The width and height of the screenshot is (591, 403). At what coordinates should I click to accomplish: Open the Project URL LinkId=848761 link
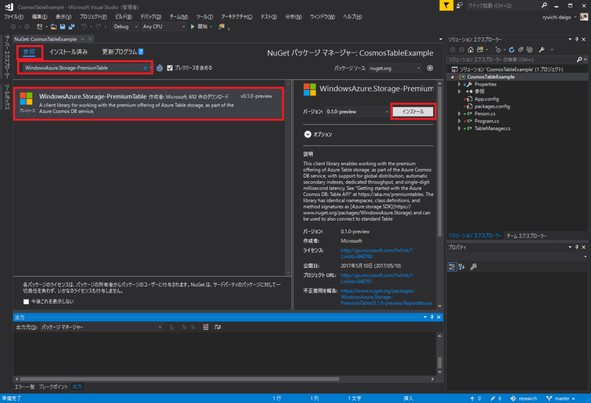point(376,278)
